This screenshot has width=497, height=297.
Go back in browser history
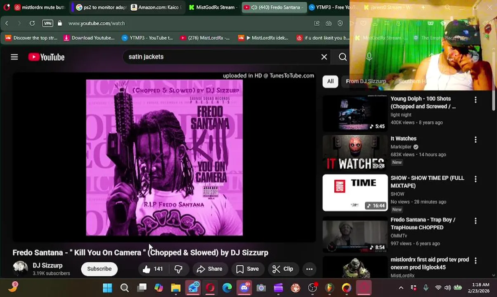(x=7, y=24)
